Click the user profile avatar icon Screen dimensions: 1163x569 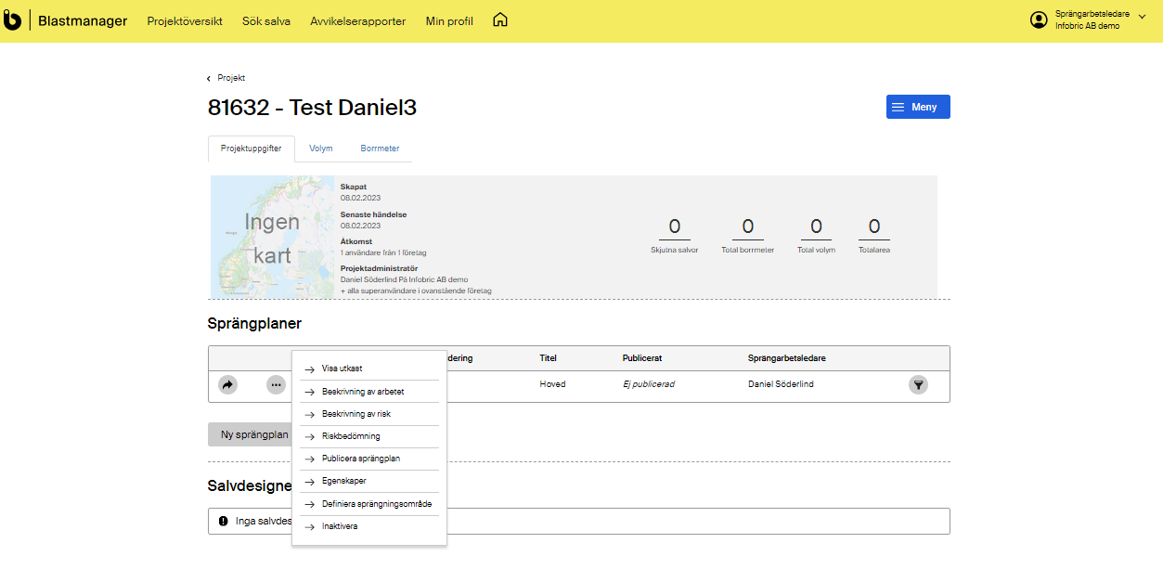(1039, 19)
